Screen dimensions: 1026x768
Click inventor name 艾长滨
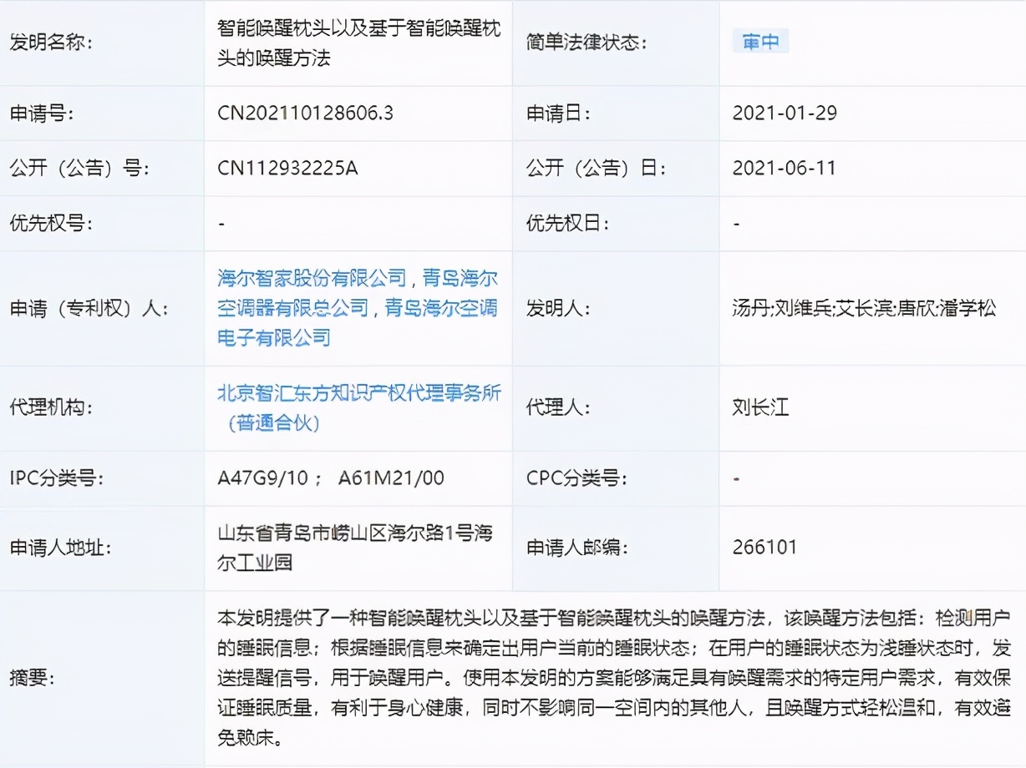tap(866, 308)
